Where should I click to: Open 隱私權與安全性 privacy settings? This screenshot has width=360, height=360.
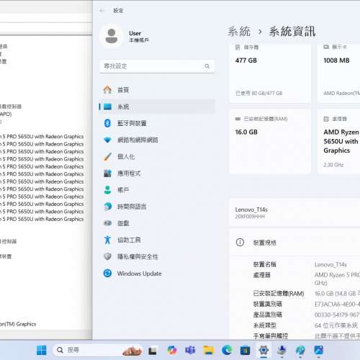(157, 257)
